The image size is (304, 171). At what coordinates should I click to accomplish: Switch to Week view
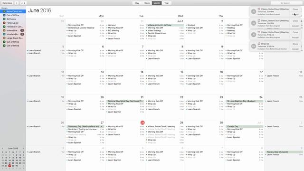pyautogui.click(x=147, y=3)
